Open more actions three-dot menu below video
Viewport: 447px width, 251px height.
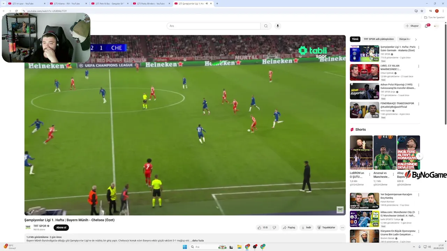pyautogui.click(x=343, y=228)
